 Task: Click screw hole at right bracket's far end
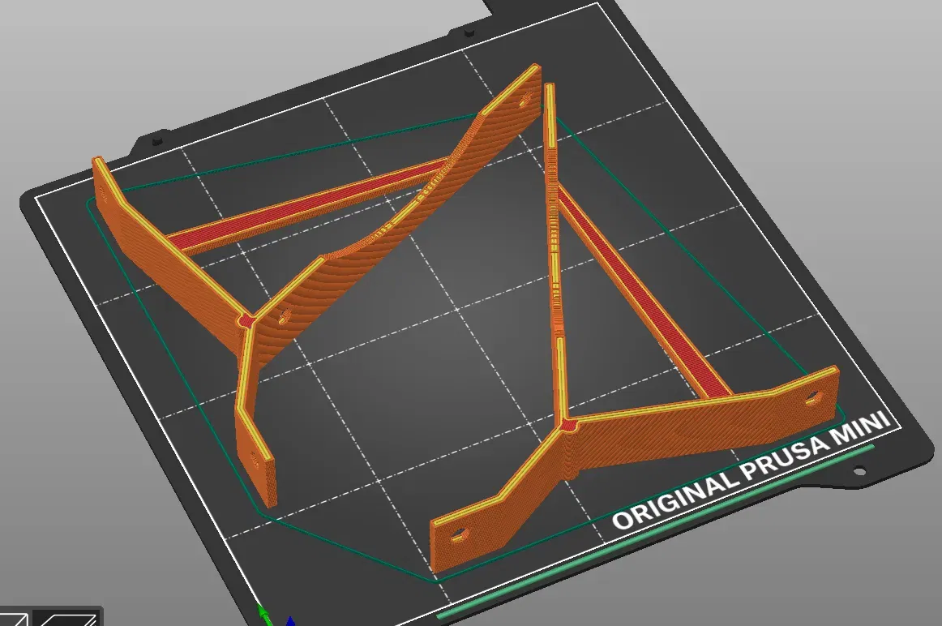coord(811,397)
